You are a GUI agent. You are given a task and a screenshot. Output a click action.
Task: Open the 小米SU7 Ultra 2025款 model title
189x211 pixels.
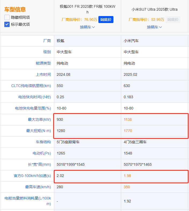pyautogui.click(x=154, y=9)
